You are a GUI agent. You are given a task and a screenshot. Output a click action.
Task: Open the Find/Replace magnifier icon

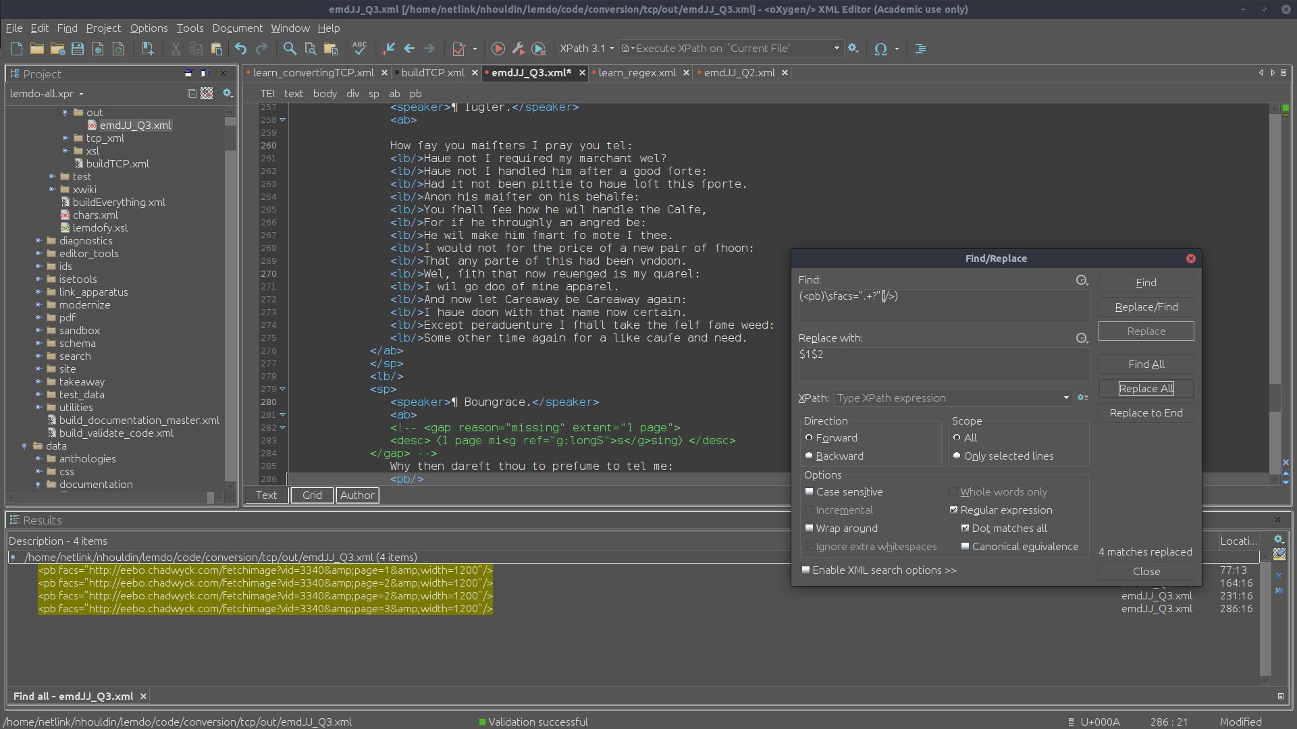(x=290, y=48)
